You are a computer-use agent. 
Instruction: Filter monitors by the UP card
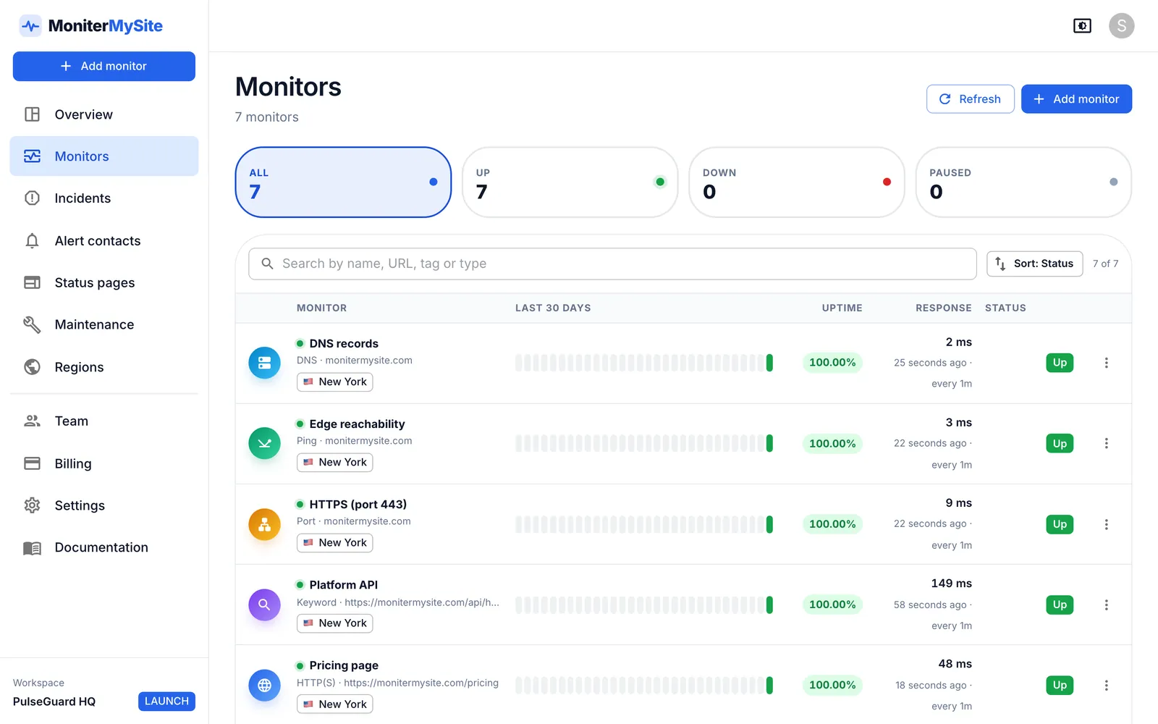click(x=570, y=182)
